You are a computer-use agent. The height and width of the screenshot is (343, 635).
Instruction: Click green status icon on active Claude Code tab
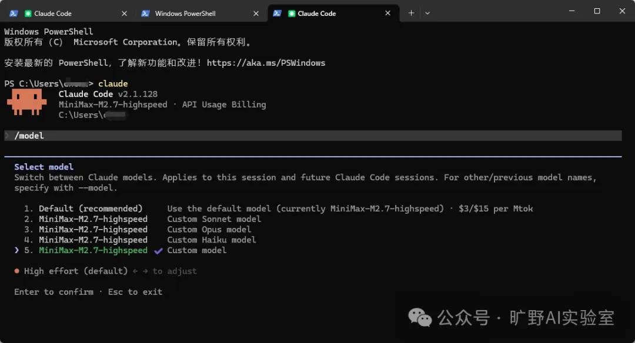[292, 14]
